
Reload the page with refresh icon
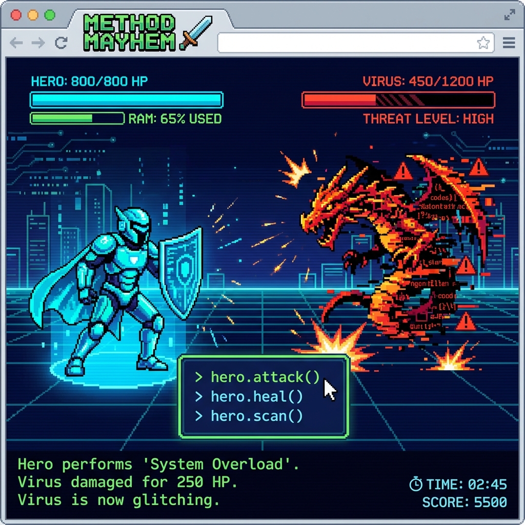[61, 43]
